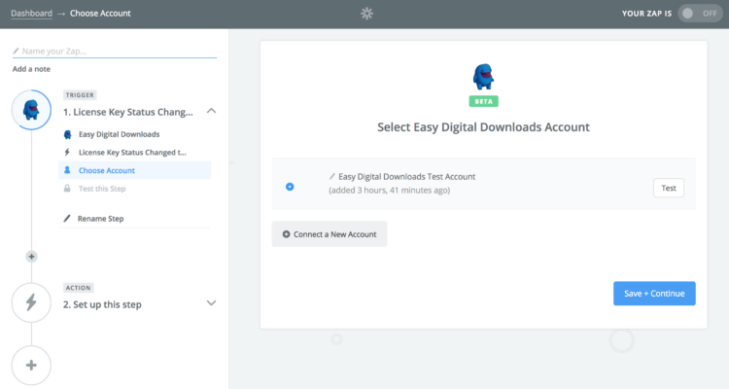Open License Key Status Changed trigger substep
Screen dimensions: 729x389
[x=132, y=153]
